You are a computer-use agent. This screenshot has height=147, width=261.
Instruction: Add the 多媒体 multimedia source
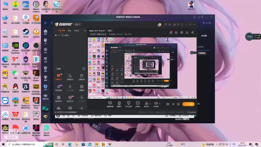138,104
